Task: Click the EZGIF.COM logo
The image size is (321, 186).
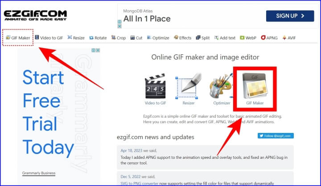Action: pyautogui.click(x=35, y=15)
